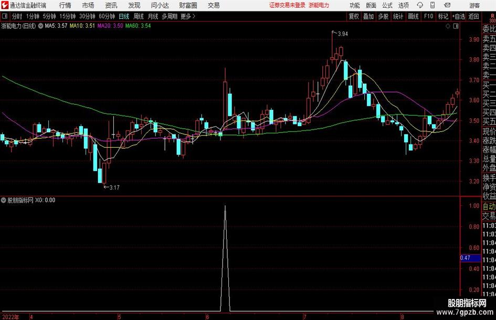Toggle the side panel icon near diamond
The height and width of the screenshot is (320, 496).
(456, 26)
